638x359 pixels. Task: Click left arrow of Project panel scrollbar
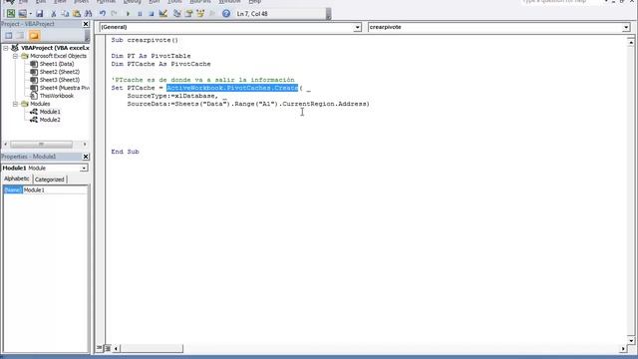coord(5,144)
